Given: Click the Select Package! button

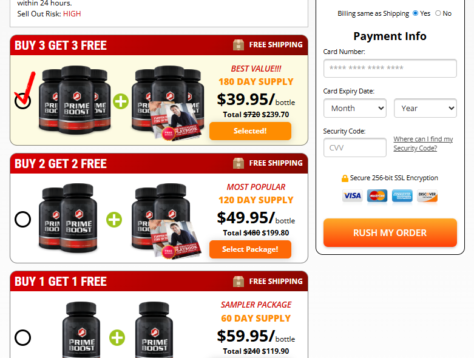Looking at the screenshot, I should point(250,249).
